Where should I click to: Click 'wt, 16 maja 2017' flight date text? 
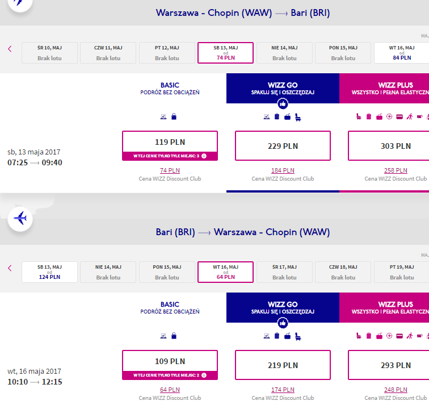point(34,371)
